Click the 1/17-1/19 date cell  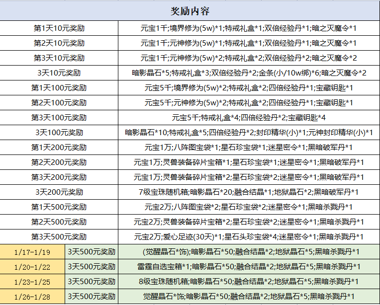pyautogui.click(x=32, y=251)
